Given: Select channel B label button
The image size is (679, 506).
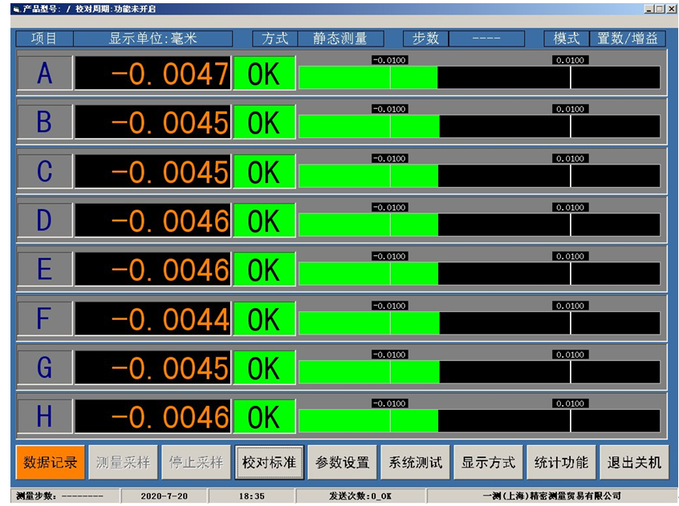Looking at the screenshot, I should (44, 123).
